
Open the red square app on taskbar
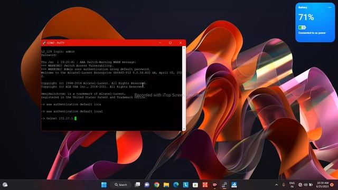pos(205,185)
